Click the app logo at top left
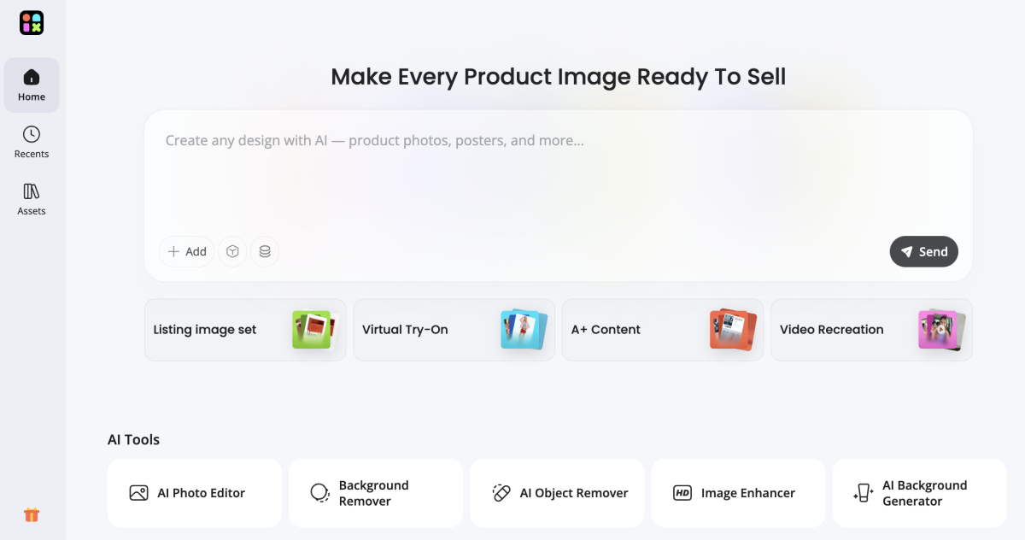The height and width of the screenshot is (540, 1025). (31, 22)
